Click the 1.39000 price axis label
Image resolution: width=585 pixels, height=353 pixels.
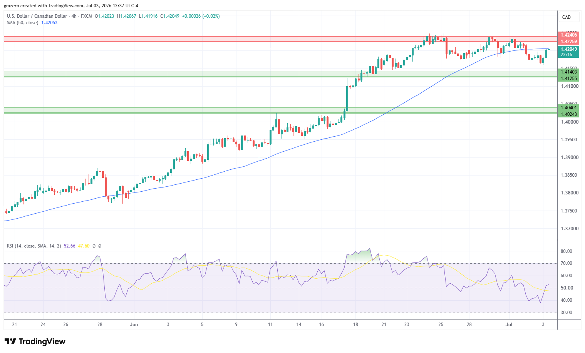(x=570, y=157)
